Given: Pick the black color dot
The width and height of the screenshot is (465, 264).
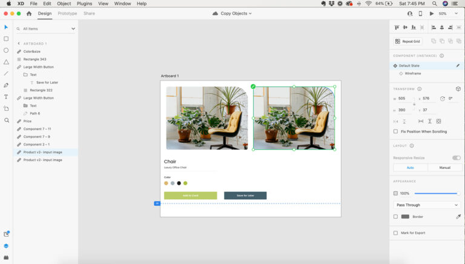Looking at the screenshot, I should point(179,183).
